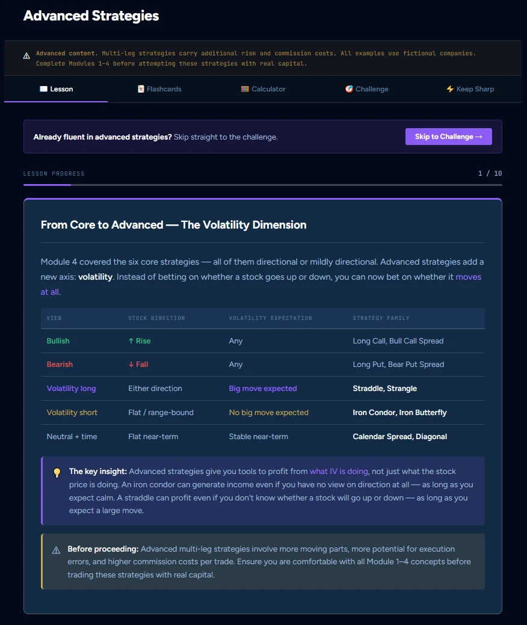This screenshot has width=527, height=625.
Task: Select the Bullish row label
Action: coord(58,341)
